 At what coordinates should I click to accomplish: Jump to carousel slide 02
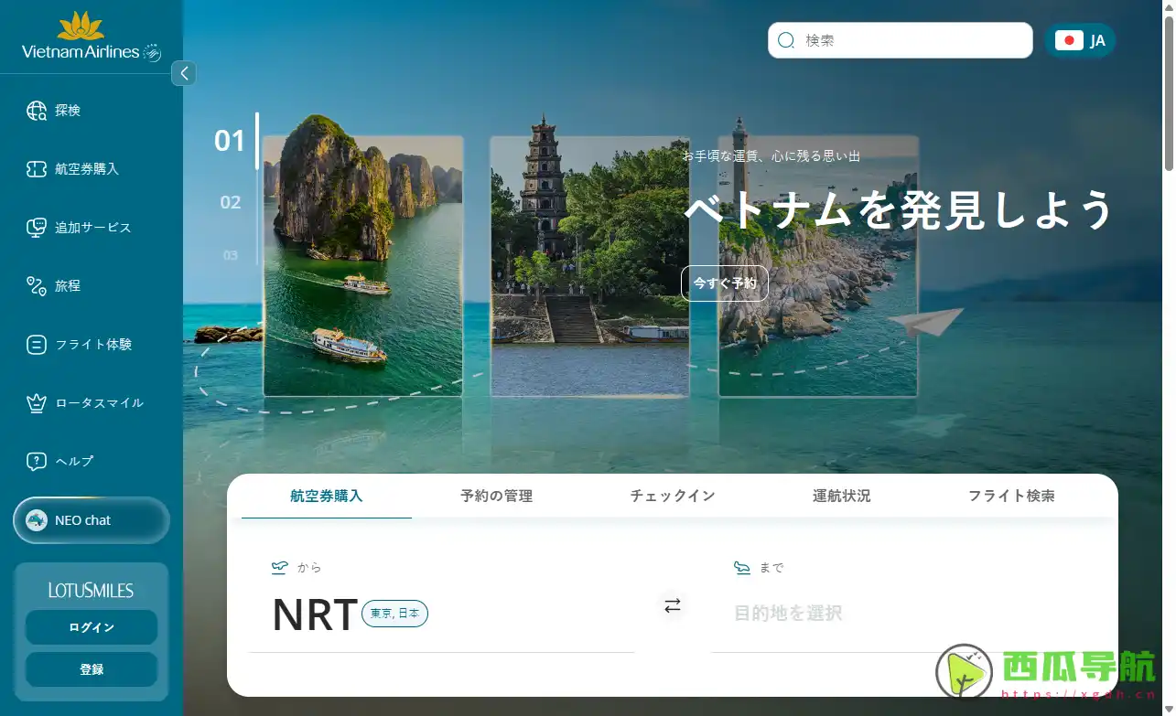pos(229,202)
